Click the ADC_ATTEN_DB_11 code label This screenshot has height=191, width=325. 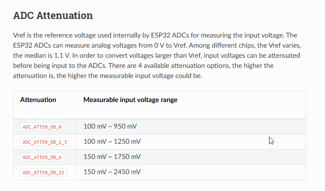[x=43, y=172]
